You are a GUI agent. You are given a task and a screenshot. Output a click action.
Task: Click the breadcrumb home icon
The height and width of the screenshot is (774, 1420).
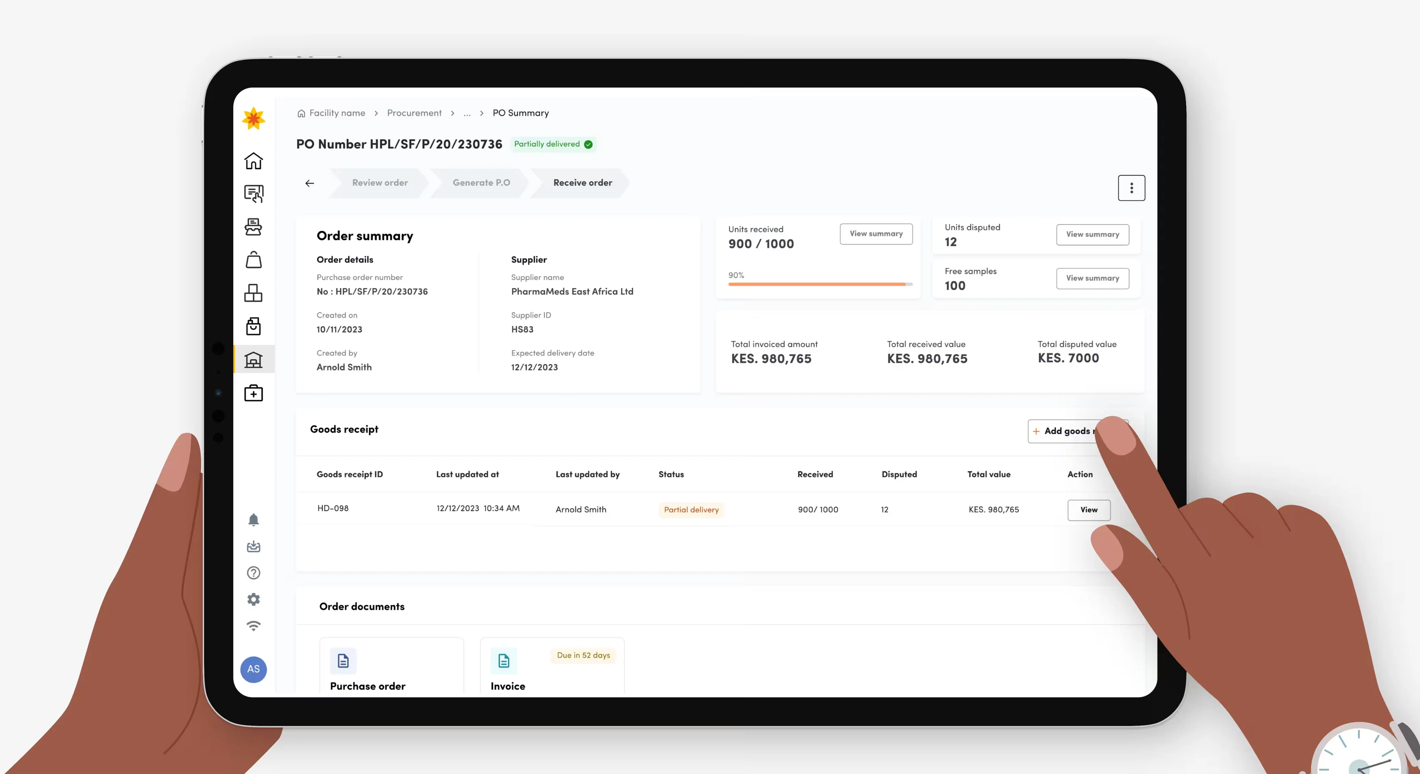click(301, 113)
